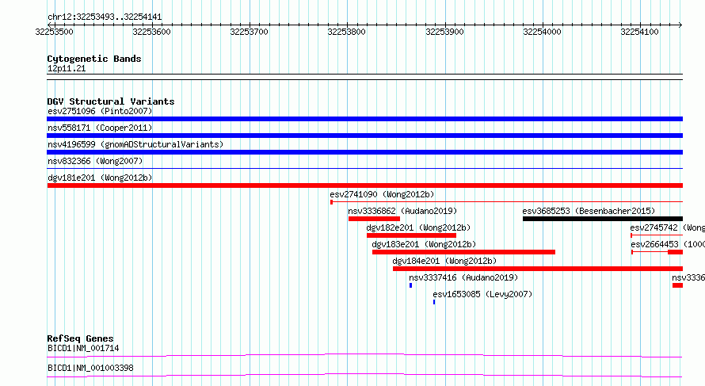Image resolution: width=705 pixels, height=386 pixels.
Task: Select the 12p11.21 cytogenetic band label
Action: click(x=67, y=68)
